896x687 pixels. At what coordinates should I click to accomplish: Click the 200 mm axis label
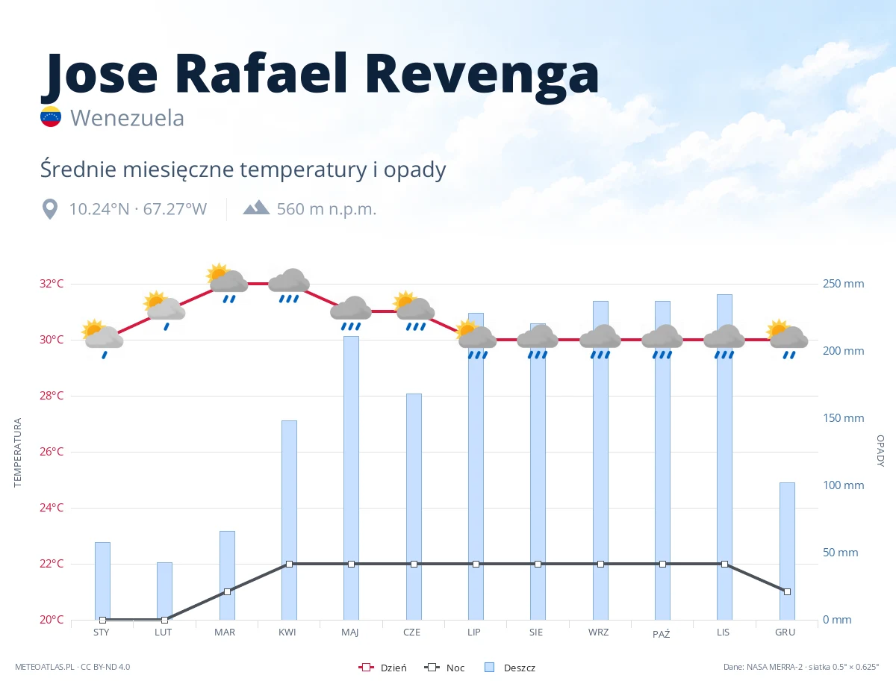(844, 351)
